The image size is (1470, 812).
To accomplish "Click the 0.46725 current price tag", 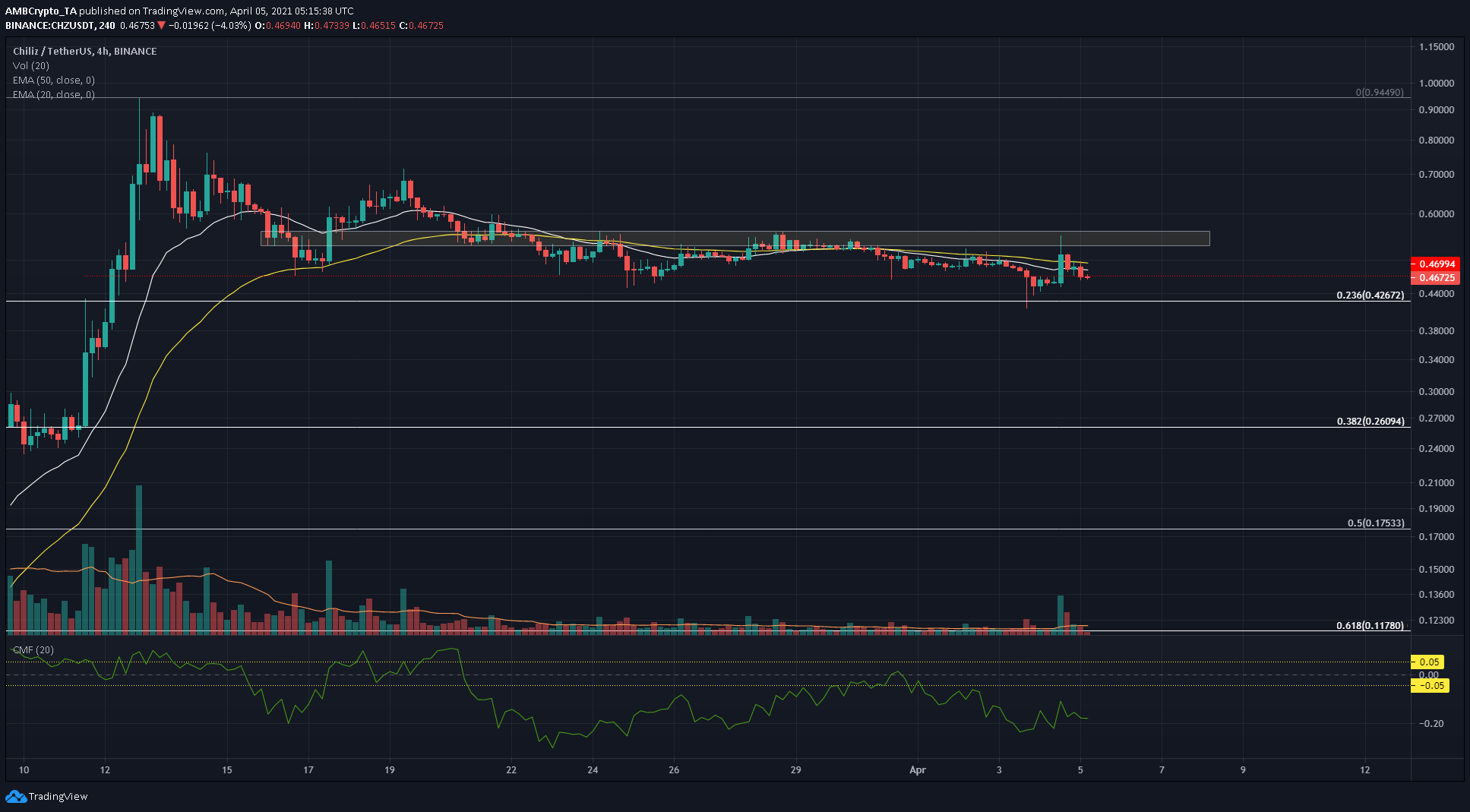I will coord(1434,278).
